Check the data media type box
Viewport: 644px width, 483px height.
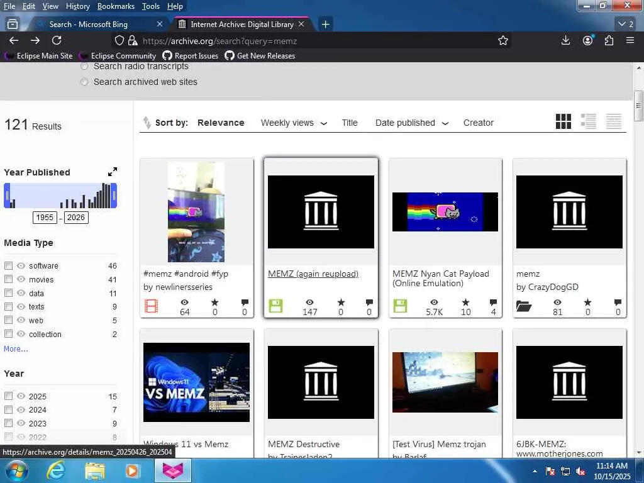pos(8,293)
